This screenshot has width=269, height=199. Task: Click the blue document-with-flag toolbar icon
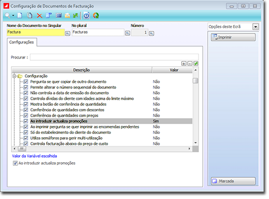click(x=49, y=16)
